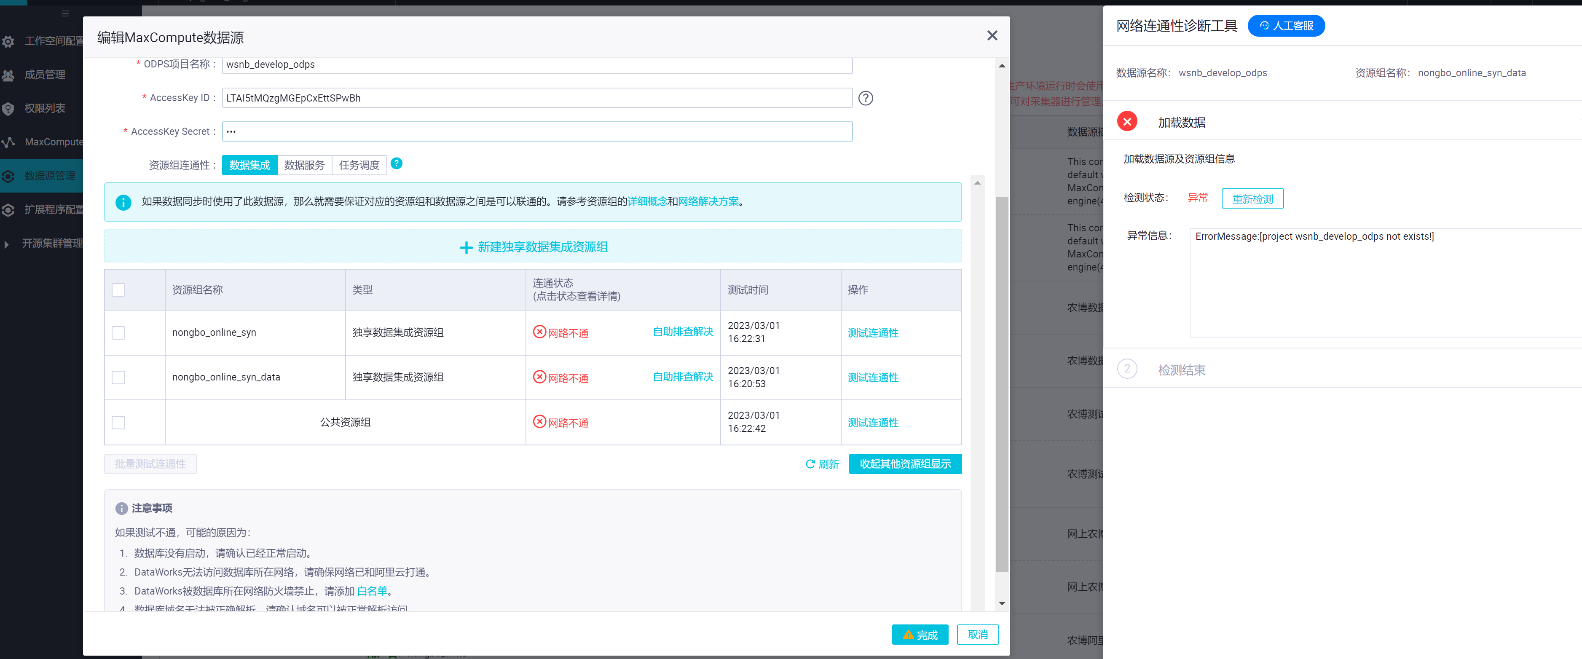1582x659 pixels.
Task: Click plus icon for 新建独享数据集成资源组
Action: [466, 247]
